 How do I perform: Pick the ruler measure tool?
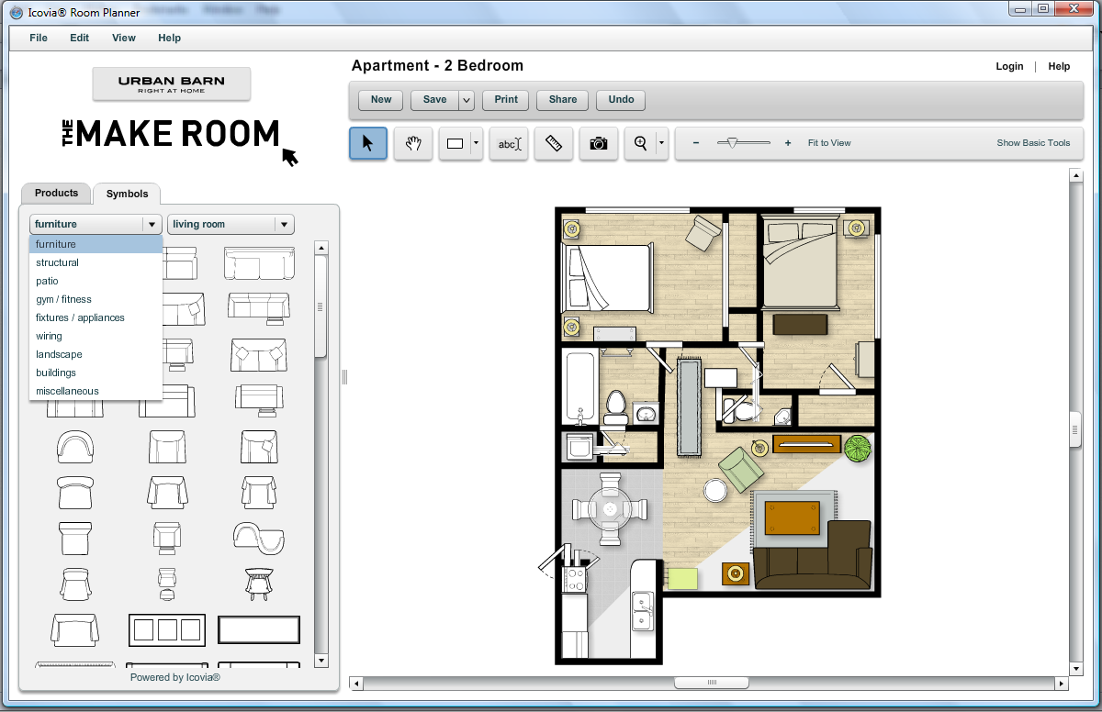(x=554, y=143)
